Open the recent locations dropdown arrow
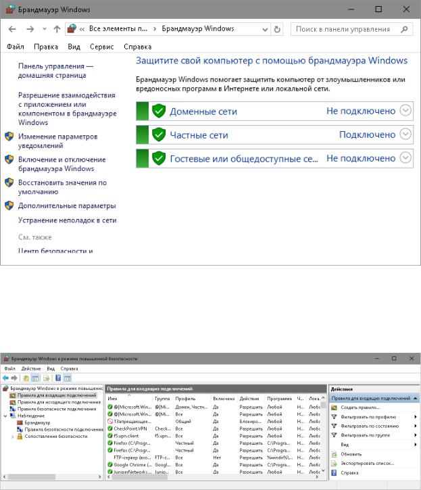The height and width of the screenshot is (490, 421). pyautogui.click(x=45, y=29)
